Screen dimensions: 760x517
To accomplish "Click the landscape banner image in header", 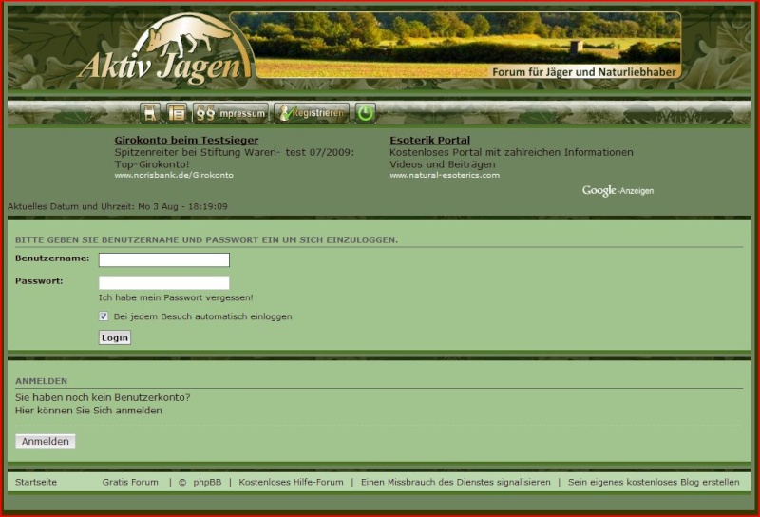I will (456, 45).
